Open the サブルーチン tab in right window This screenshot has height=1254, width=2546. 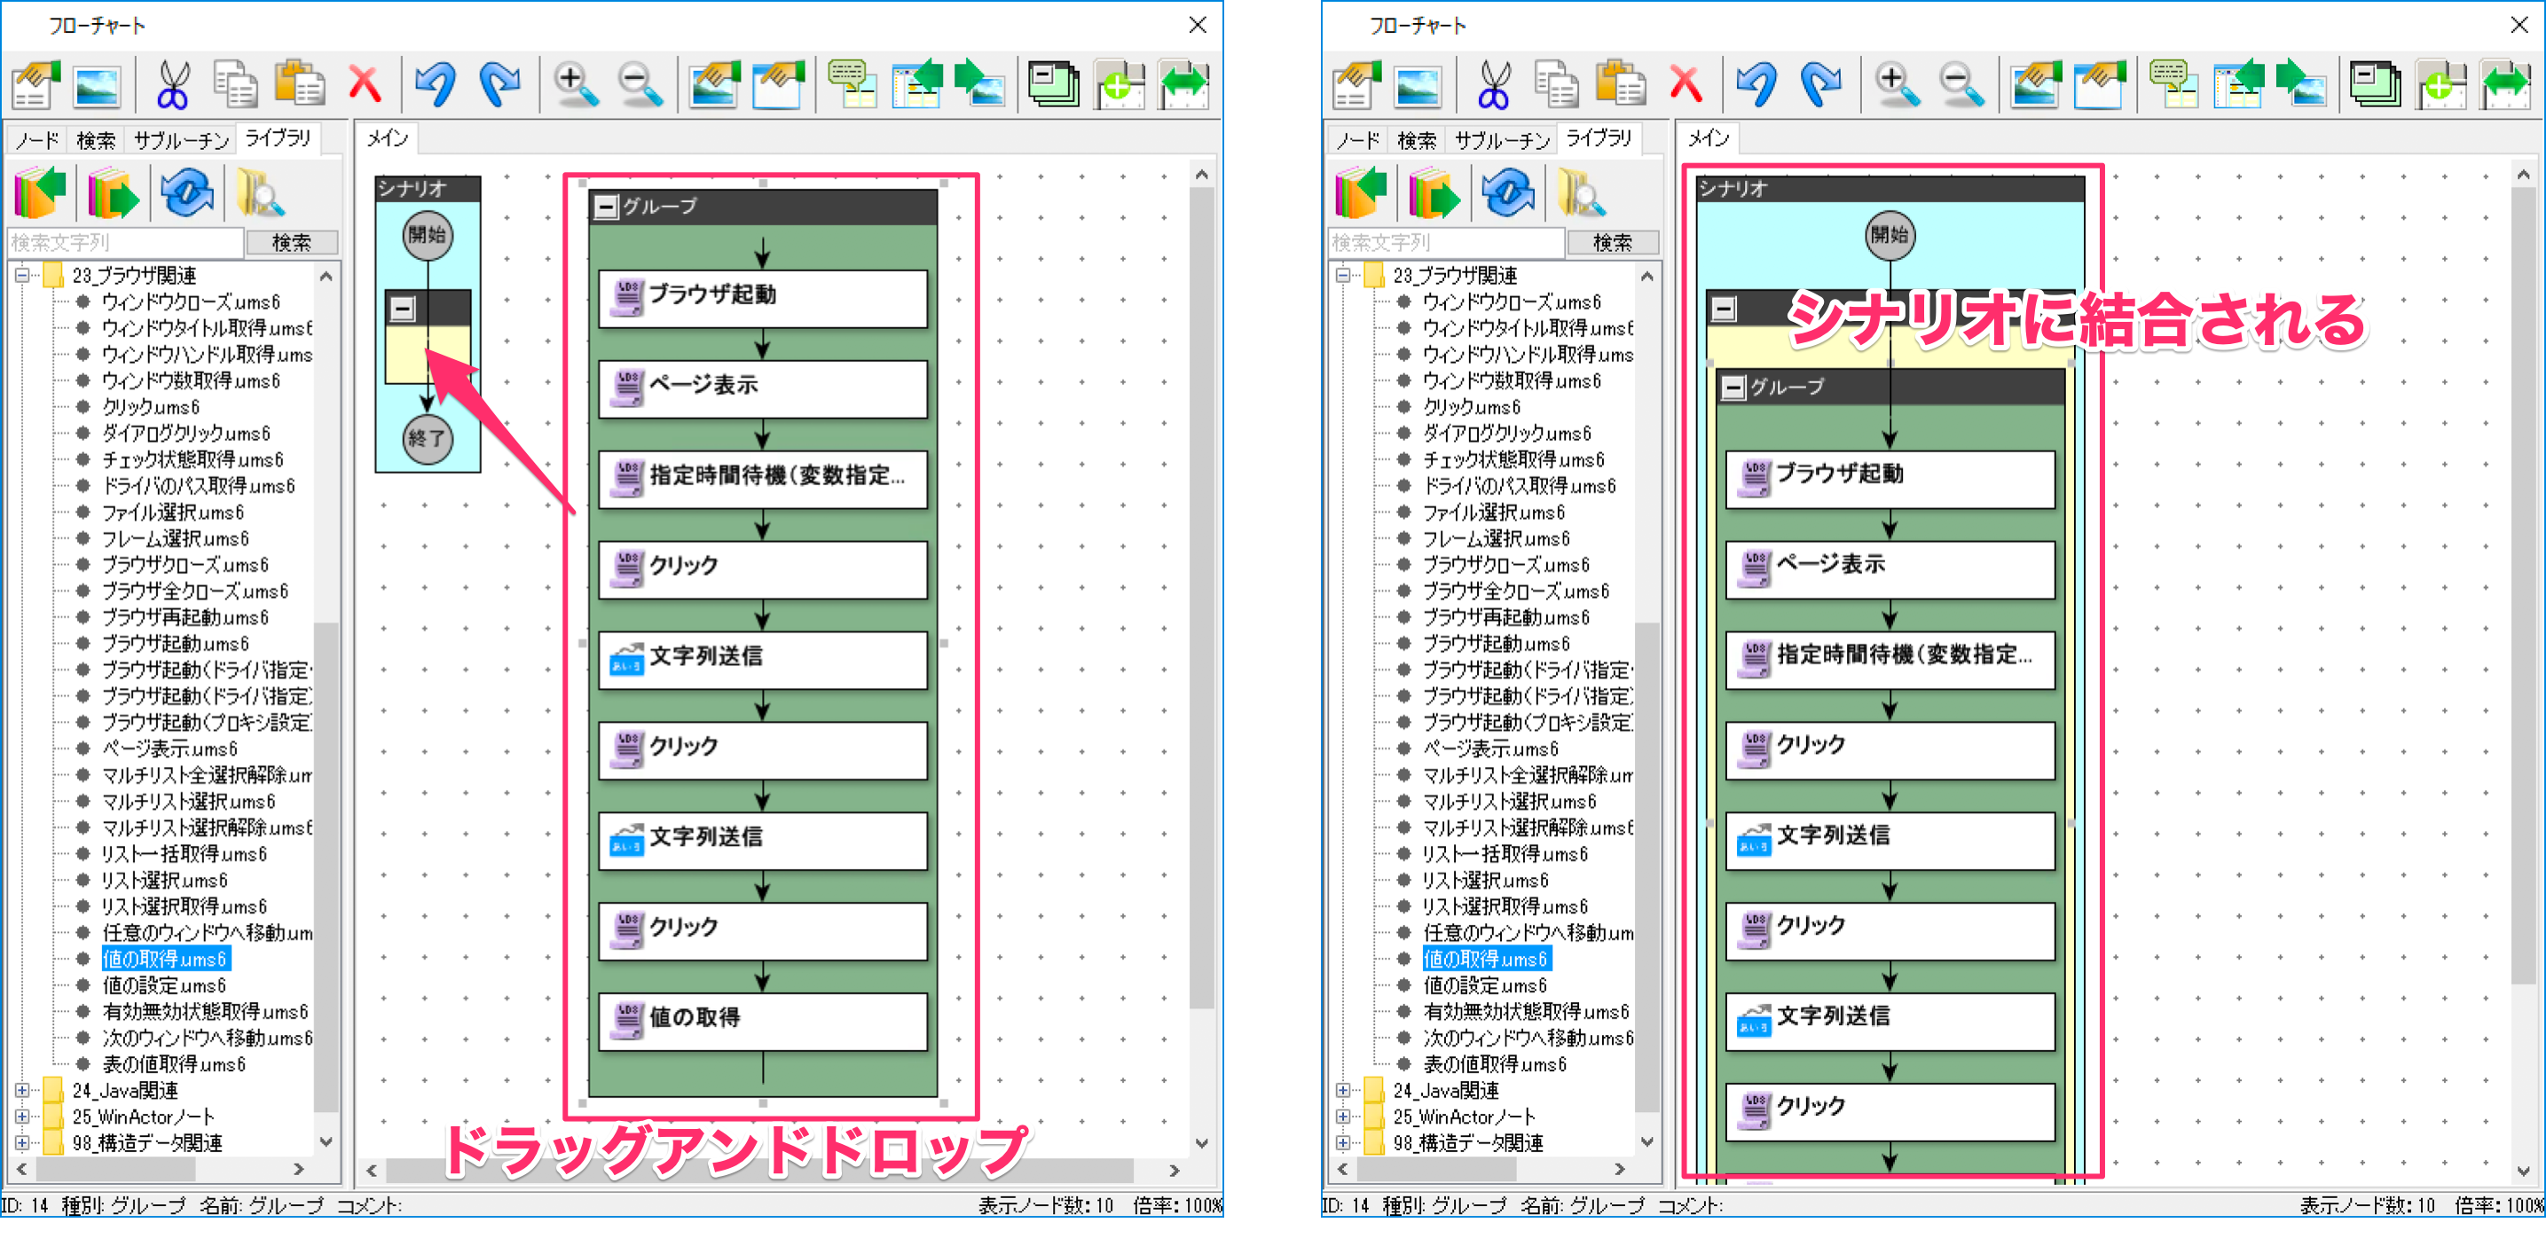pyautogui.click(x=1501, y=140)
